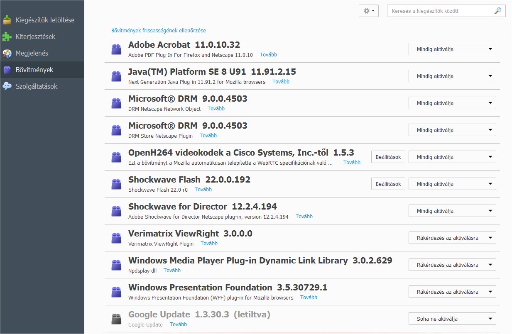Open Adobe Acrobat activation dropdown
The height and width of the screenshot is (334, 512).
point(452,49)
